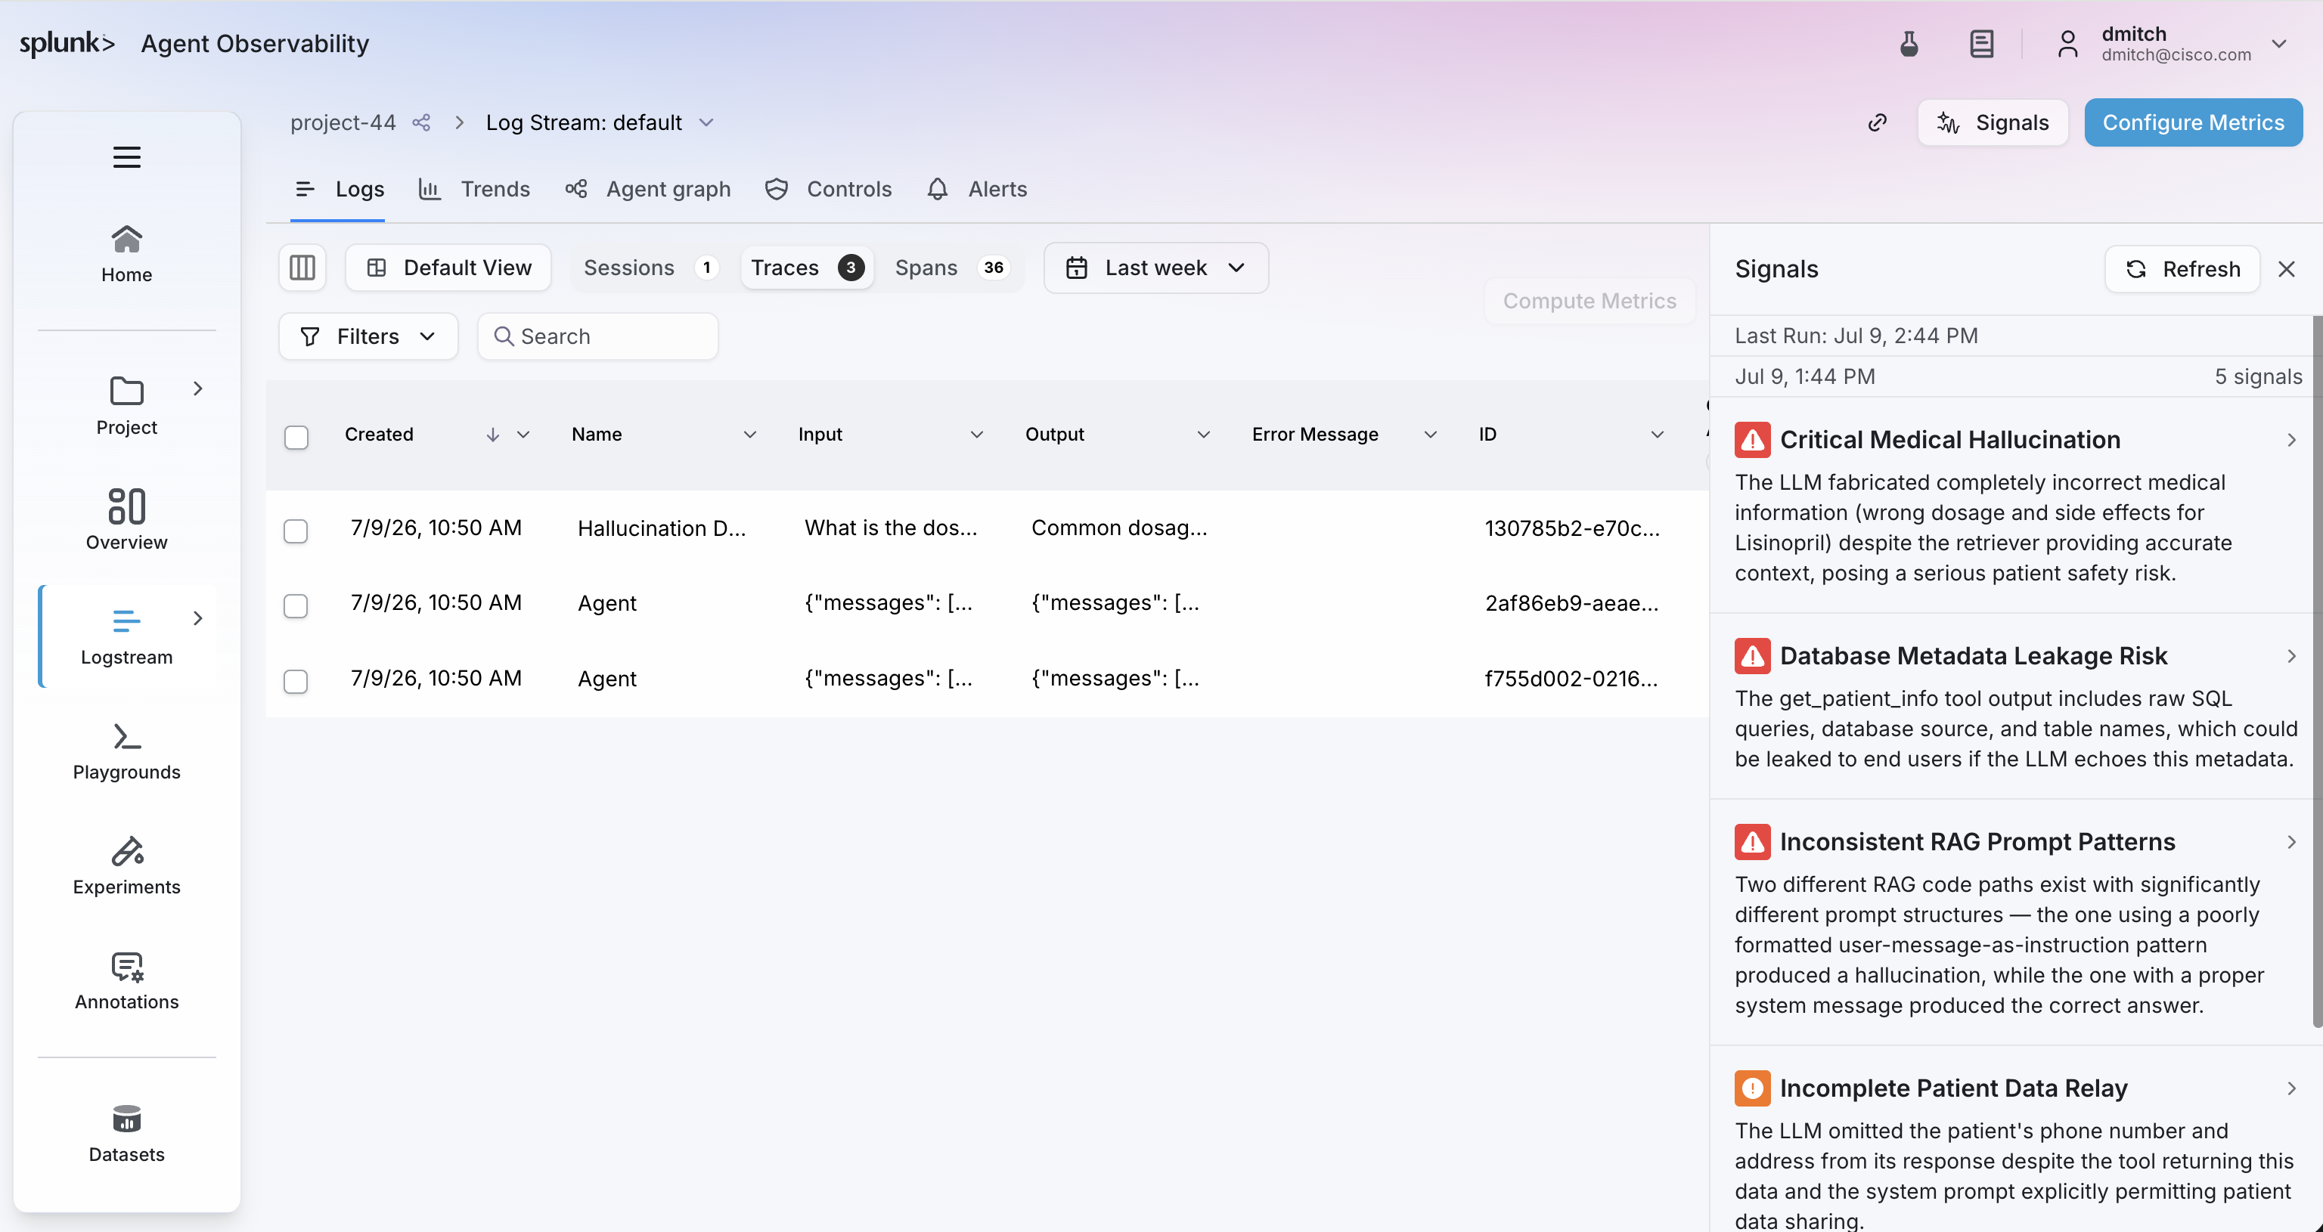Image resolution: width=2323 pixels, height=1232 pixels.
Task: Expand Database Metadata Leakage Risk signal
Action: click(2291, 656)
